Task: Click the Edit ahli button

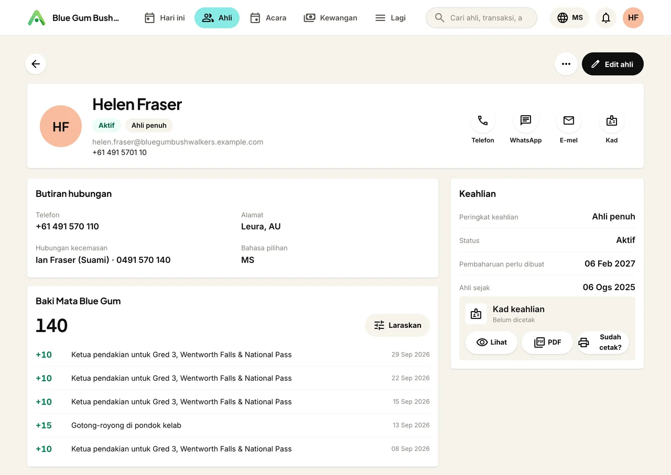Action: tap(613, 64)
